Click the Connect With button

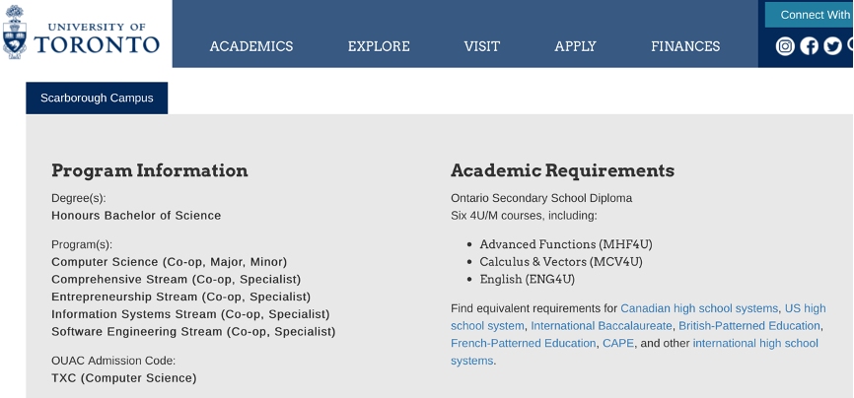[810, 15]
